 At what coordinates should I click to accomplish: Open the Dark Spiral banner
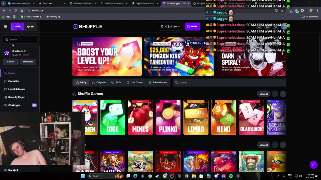[x=251, y=56]
